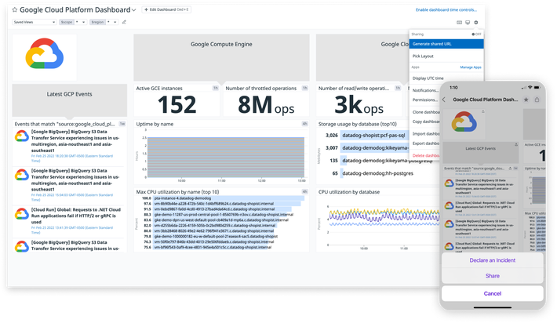Click the Edit Dashboard button
Image resolution: width=557 pixels, height=323 pixels.
pyautogui.click(x=166, y=9)
